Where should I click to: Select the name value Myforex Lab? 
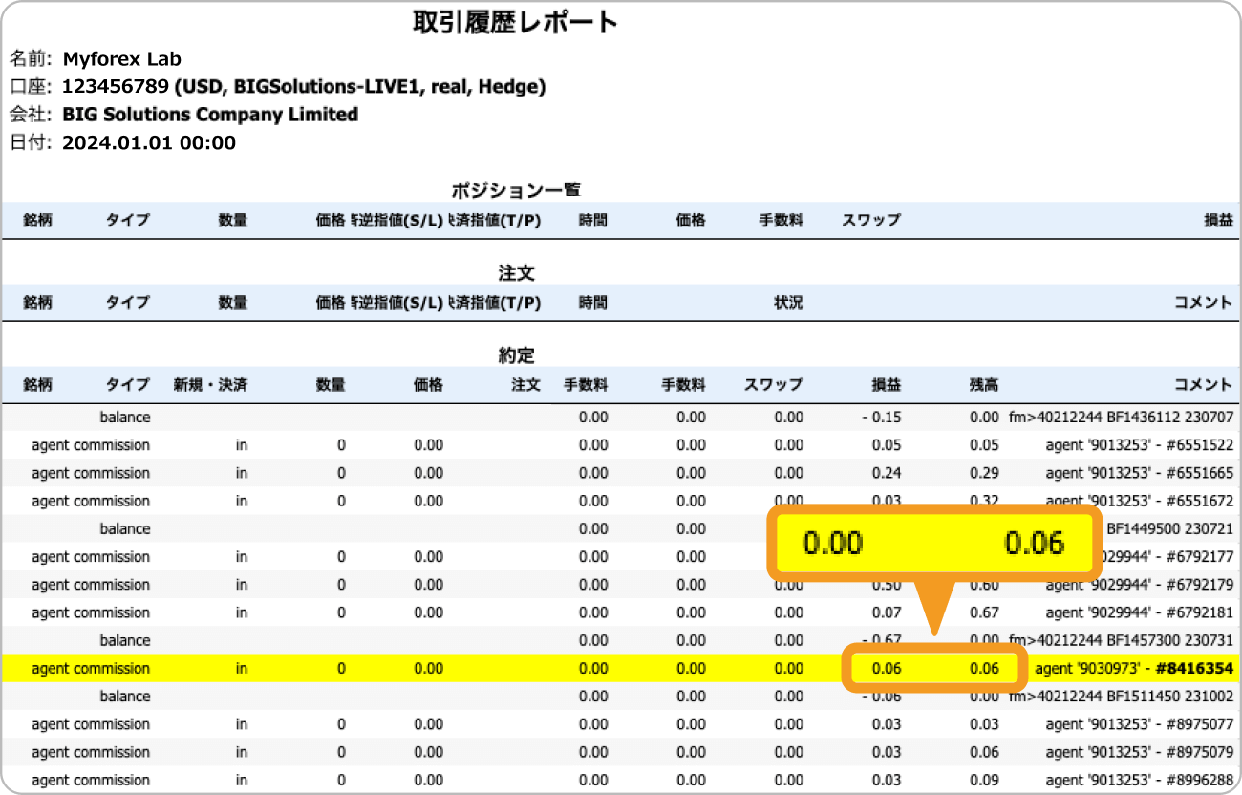point(121,59)
